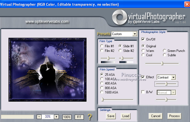This screenshot has width=190, height=122.
Task: Select Slide #1 film type
Action: tap(120, 46)
